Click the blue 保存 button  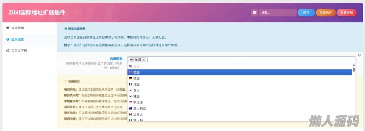pos(306,13)
